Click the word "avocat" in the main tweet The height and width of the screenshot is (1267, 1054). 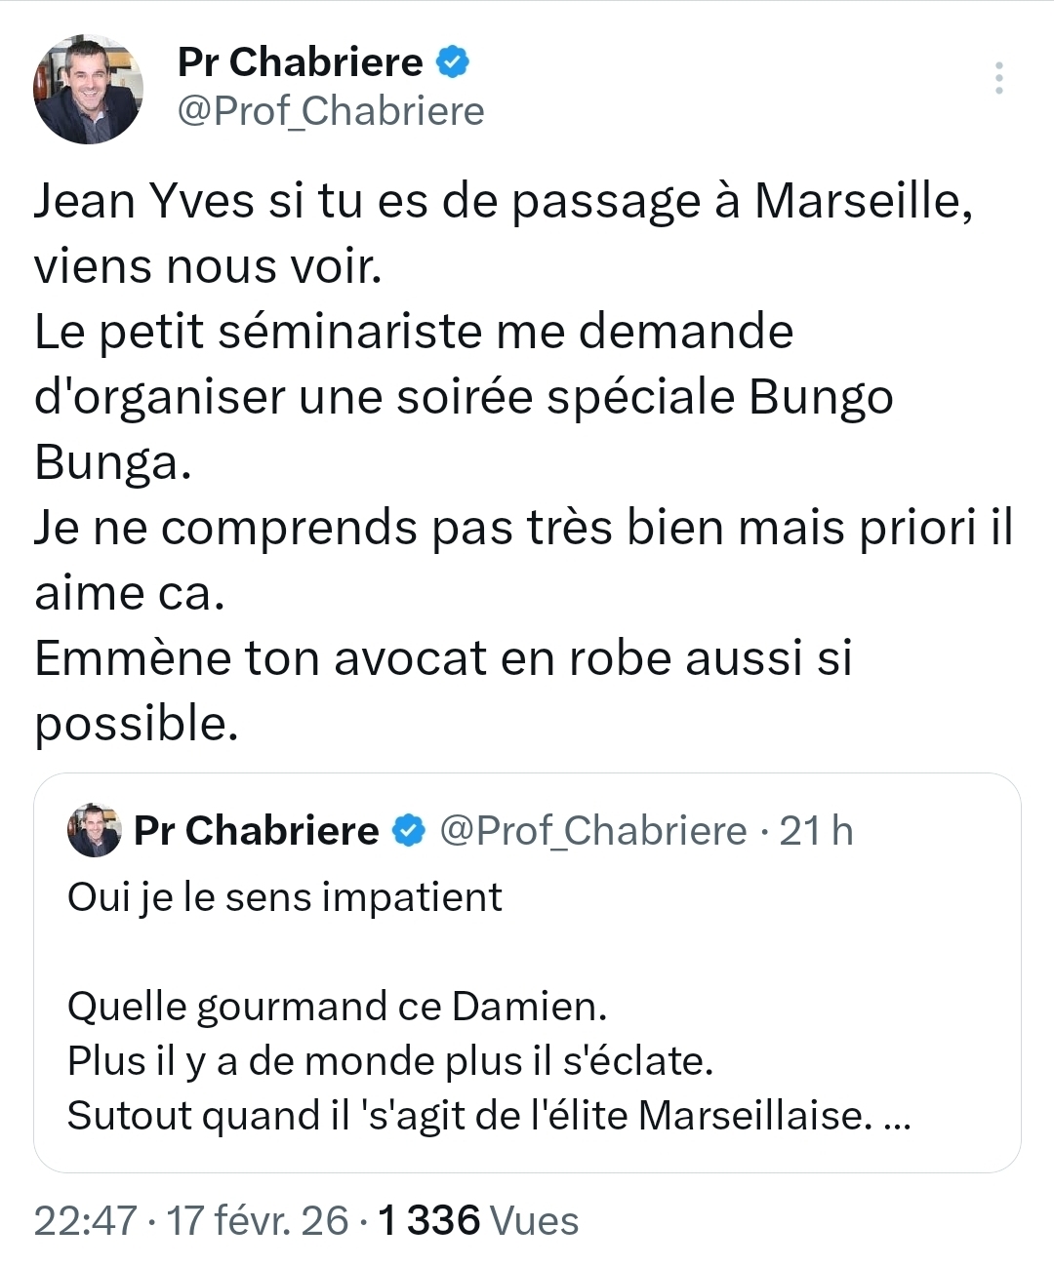click(x=410, y=658)
